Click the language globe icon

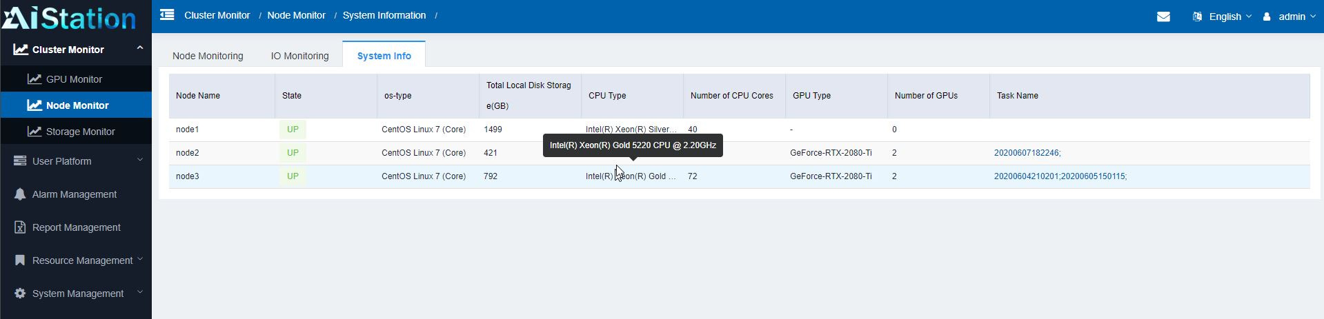[x=1197, y=17]
